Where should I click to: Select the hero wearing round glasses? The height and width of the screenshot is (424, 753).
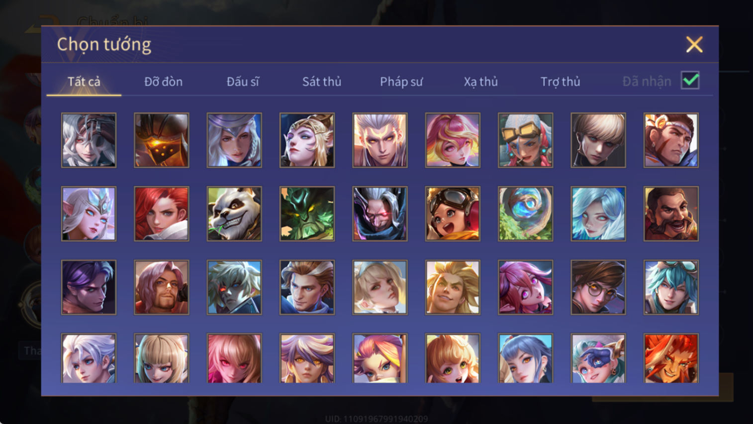click(598, 288)
